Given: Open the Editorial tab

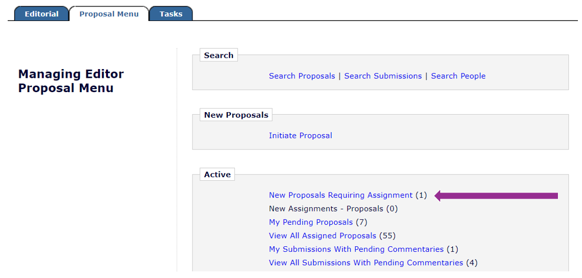Looking at the screenshot, I should 41,14.
